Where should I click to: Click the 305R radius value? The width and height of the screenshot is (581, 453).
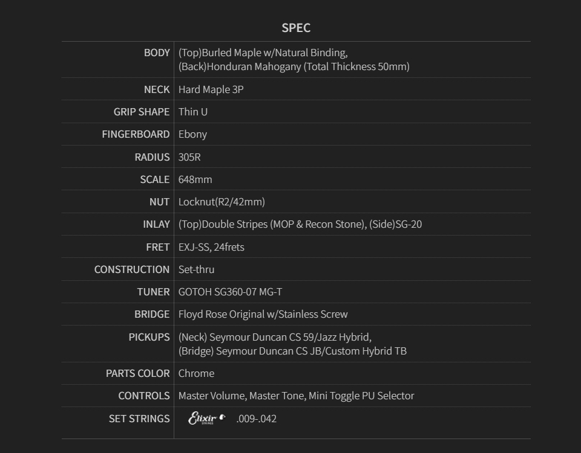coord(189,157)
